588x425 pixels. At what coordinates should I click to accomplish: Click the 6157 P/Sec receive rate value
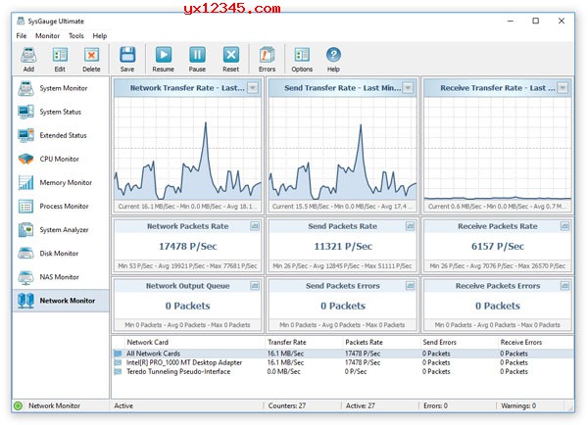coord(498,246)
